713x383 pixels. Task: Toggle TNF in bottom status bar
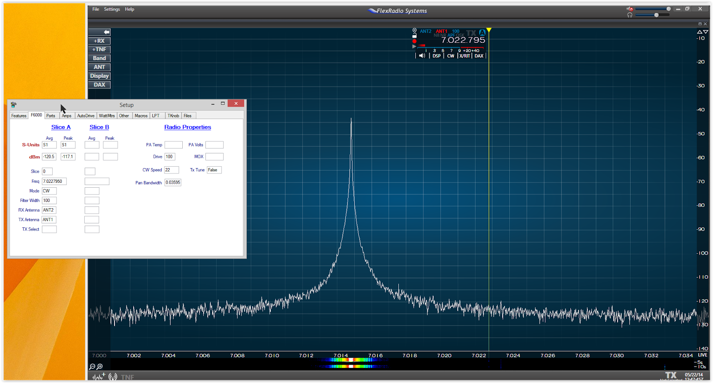click(x=127, y=377)
